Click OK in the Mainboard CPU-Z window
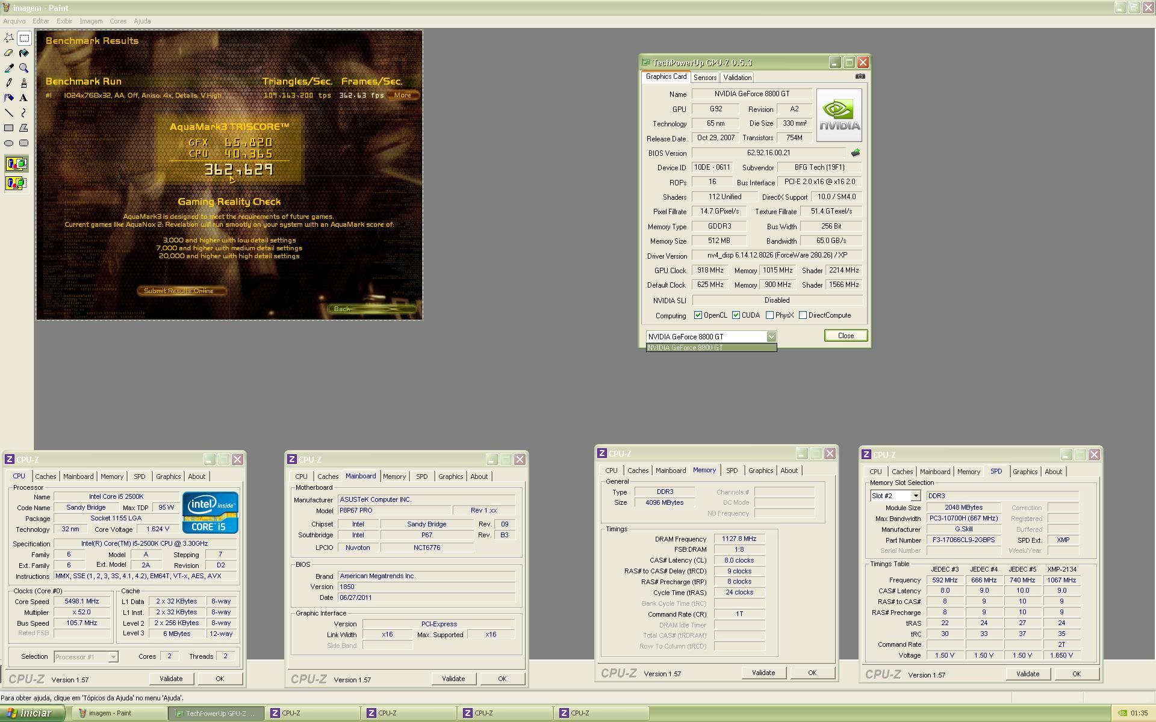Image resolution: width=1156 pixels, height=722 pixels. [502, 679]
